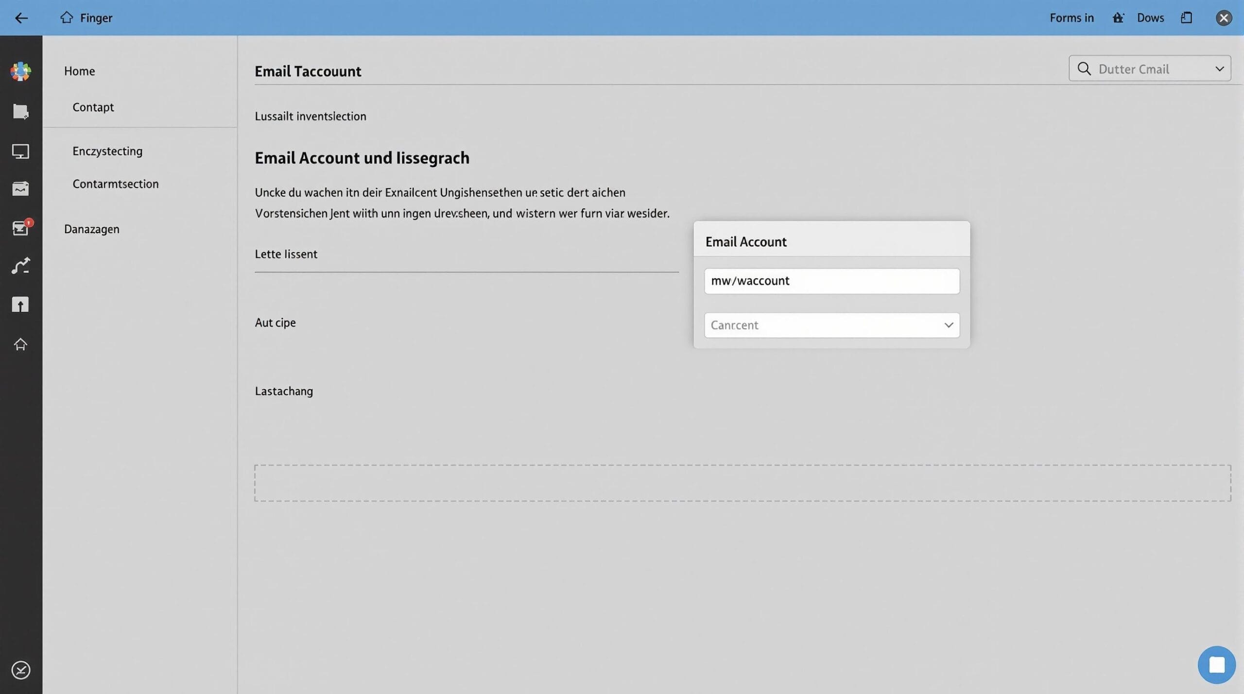Viewport: 1244px width, 694px height.
Task: Open the colorful app logo in sidebar
Action: 20,71
